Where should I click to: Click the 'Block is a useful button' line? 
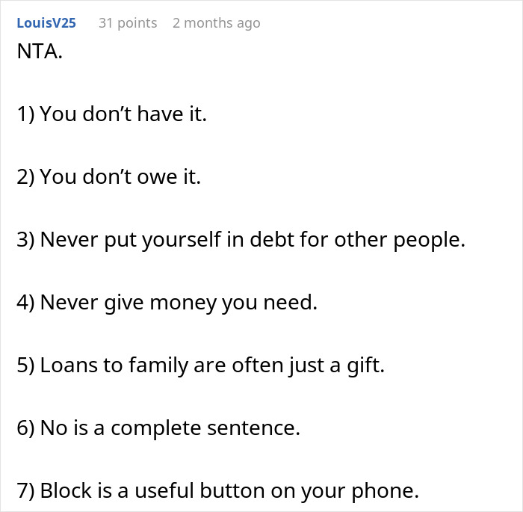[x=217, y=491]
